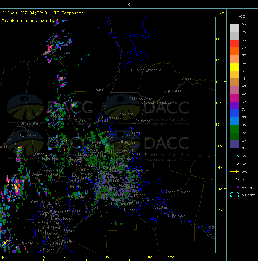Pick the bright yellow 54–51 dBZ swatch

click(234, 67)
